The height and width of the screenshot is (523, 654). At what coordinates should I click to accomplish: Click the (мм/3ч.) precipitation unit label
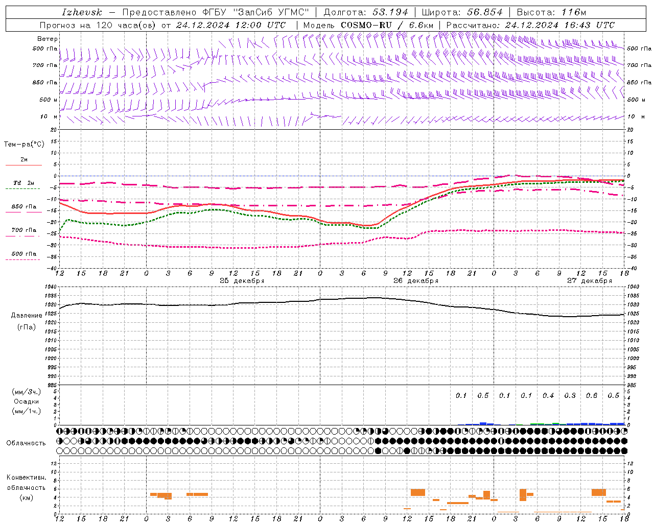point(27,392)
